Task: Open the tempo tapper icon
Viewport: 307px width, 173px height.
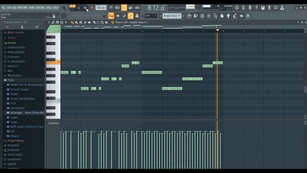Action: click(x=235, y=16)
